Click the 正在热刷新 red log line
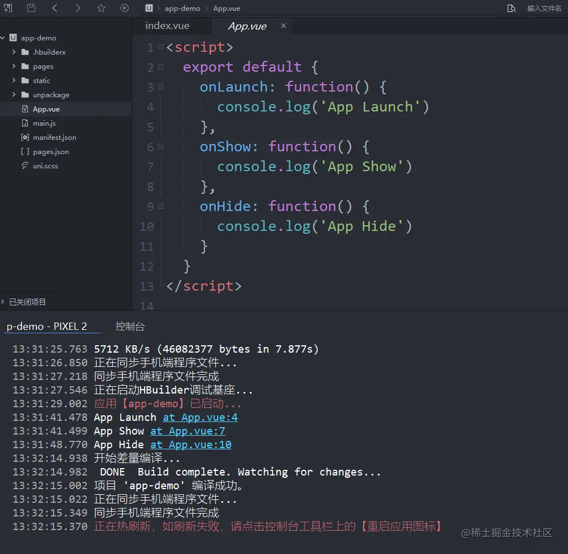The width and height of the screenshot is (568, 554). 268,527
